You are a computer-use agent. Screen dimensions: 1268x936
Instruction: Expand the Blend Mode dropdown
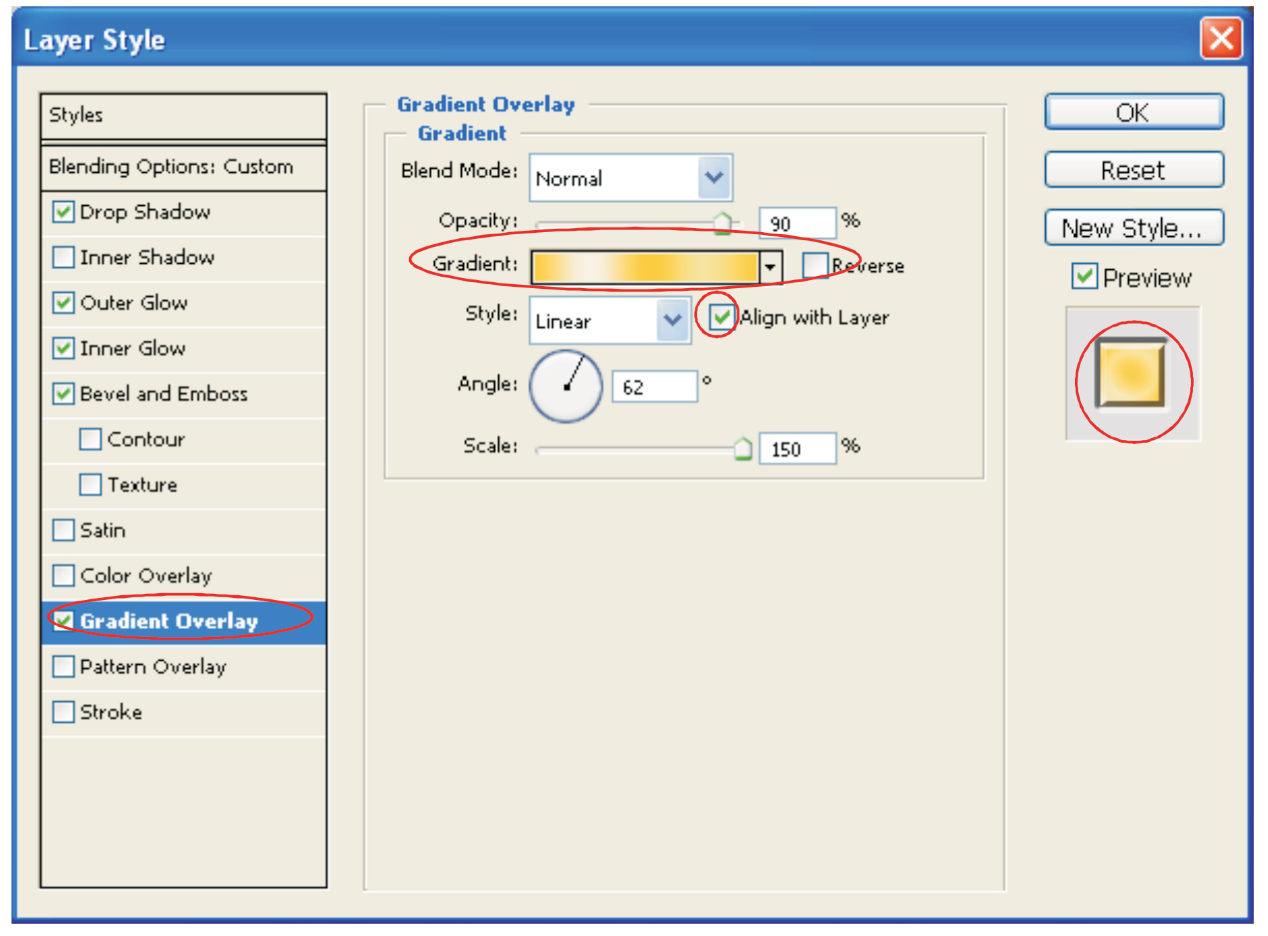pyautogui.click(x=714, y=177)
